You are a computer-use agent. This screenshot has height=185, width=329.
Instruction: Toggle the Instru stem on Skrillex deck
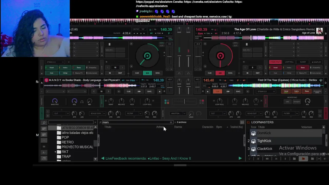pos(297,91)
